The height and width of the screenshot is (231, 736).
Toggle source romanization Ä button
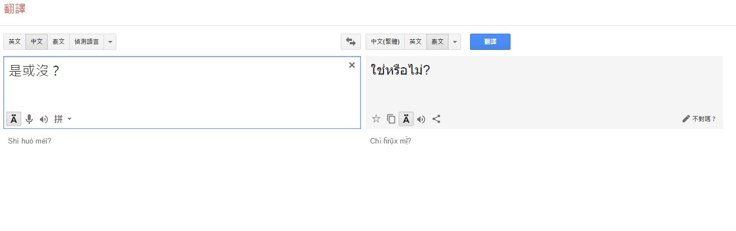coord(14,119)
